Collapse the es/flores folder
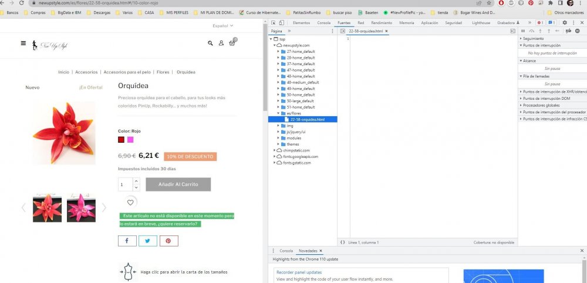The width and height of the screenshot is (587, 283). (x=278, y=113)
